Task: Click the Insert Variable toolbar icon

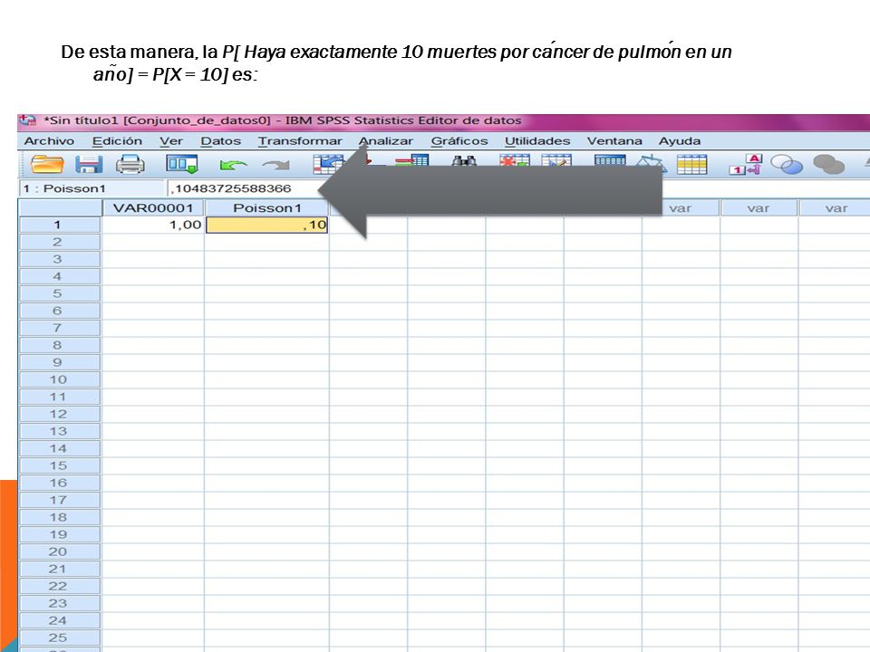Action: (556, 161)
